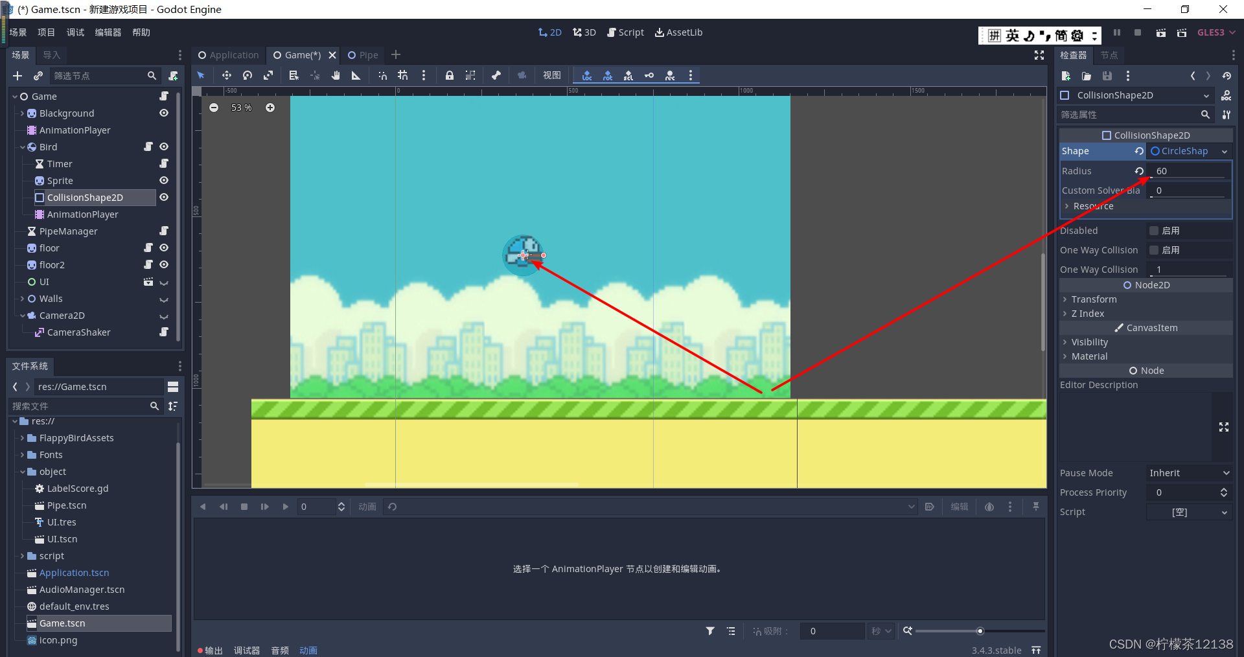This screenshot has width=1244, height=657.
Task: Expand the Background node
Action: tap(23, 113)
